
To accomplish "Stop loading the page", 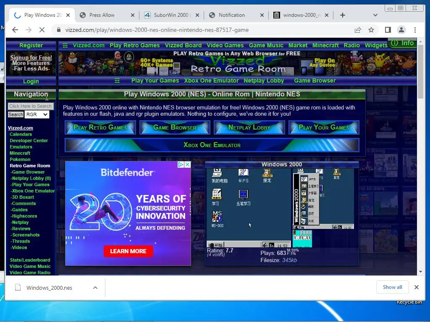I will (42, 30).
